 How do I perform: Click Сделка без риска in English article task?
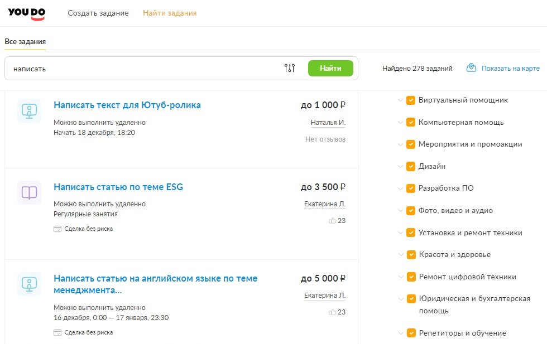[x=89, y=332]
